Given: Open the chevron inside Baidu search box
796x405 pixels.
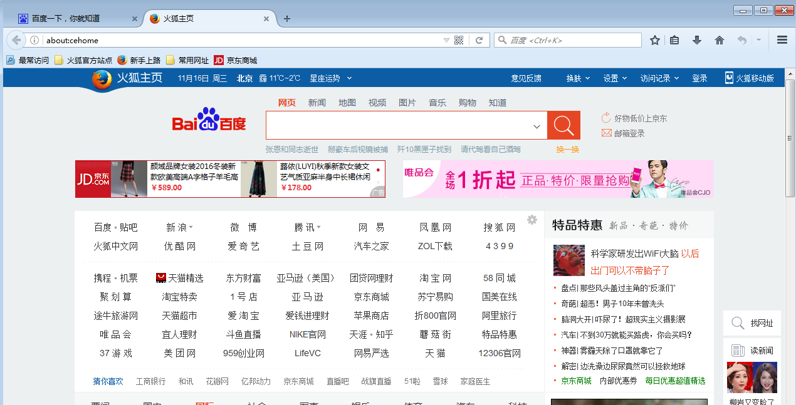Looking at the screenshot, I should click(x=537, y=126).
